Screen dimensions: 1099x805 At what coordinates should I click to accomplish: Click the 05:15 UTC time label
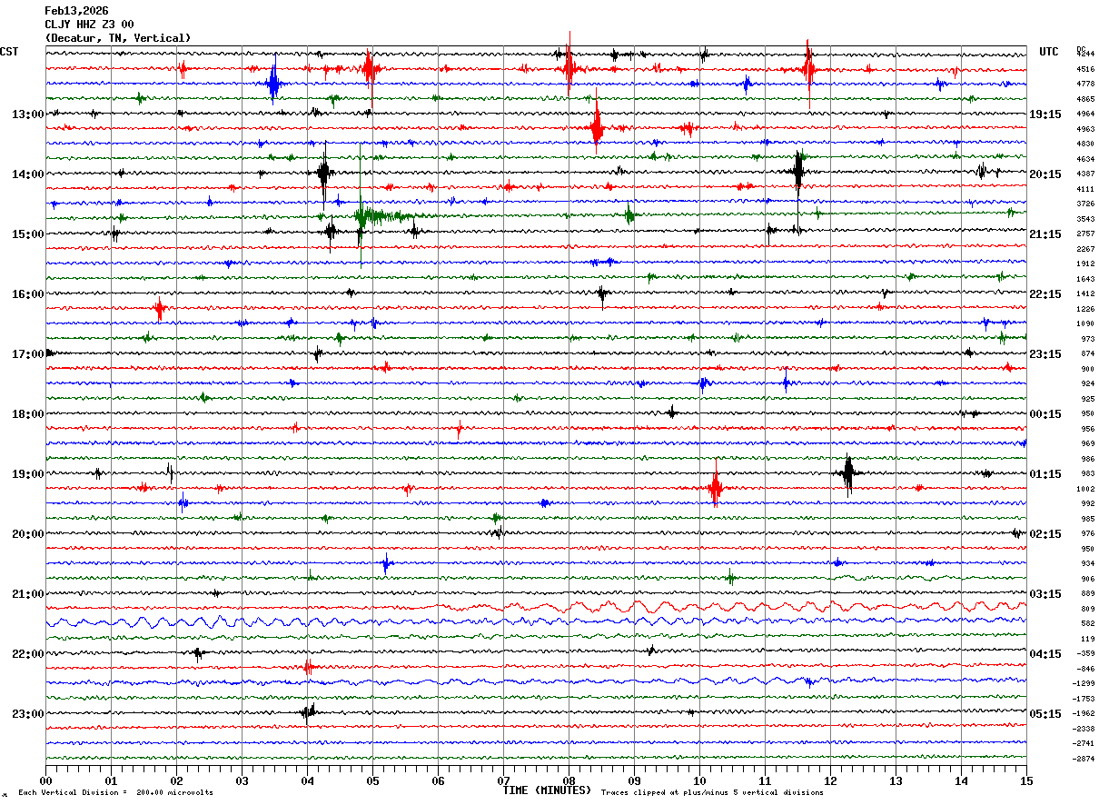[1045, 714]
